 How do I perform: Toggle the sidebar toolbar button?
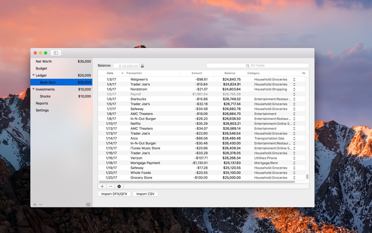(56, 53)
